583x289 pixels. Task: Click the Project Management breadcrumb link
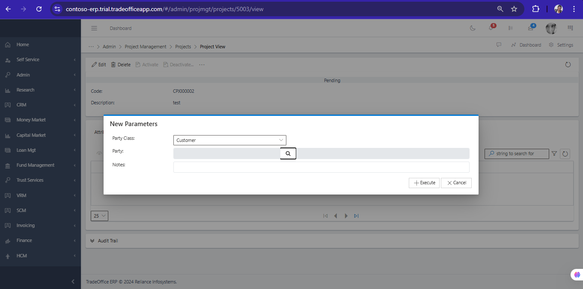tap(146, 47)
